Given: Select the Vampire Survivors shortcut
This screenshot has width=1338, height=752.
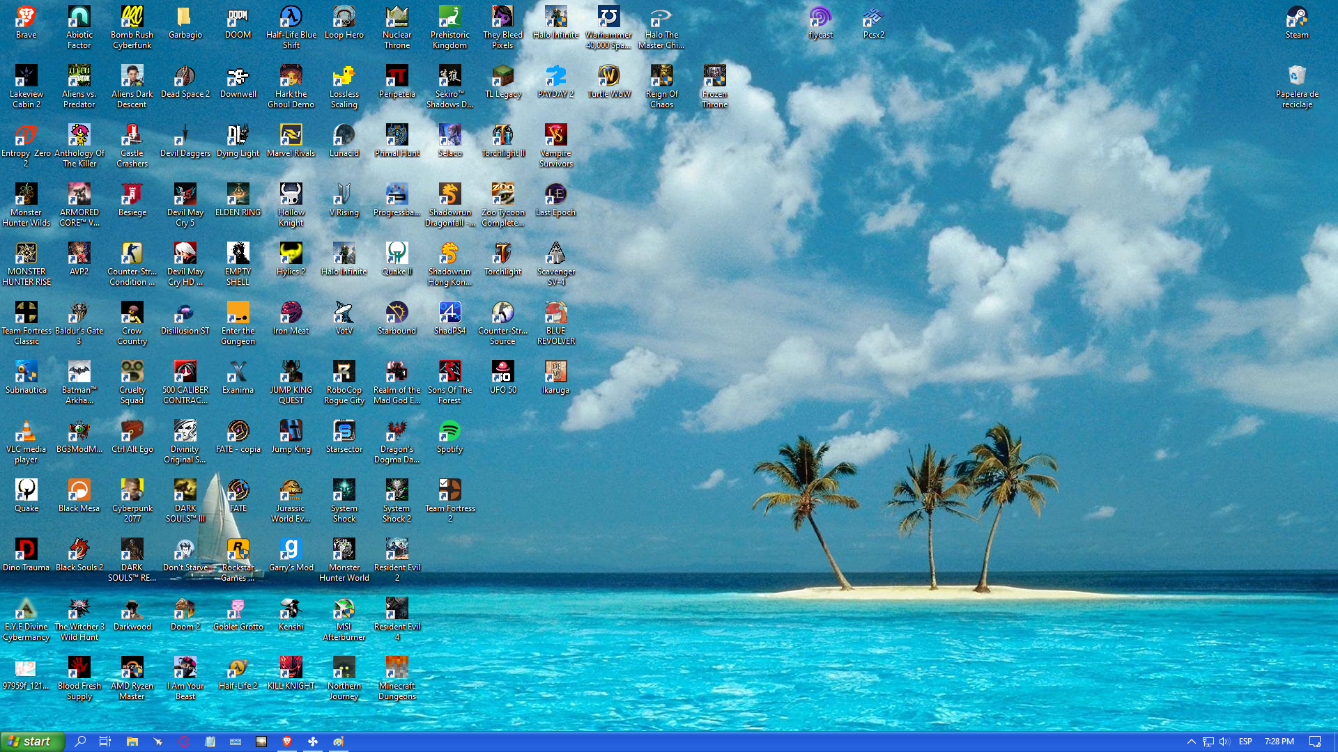Looking at the screenshot, I should [556, 146].
